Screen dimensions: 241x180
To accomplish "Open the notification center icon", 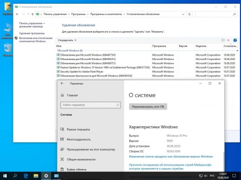I will pos(234,176).
